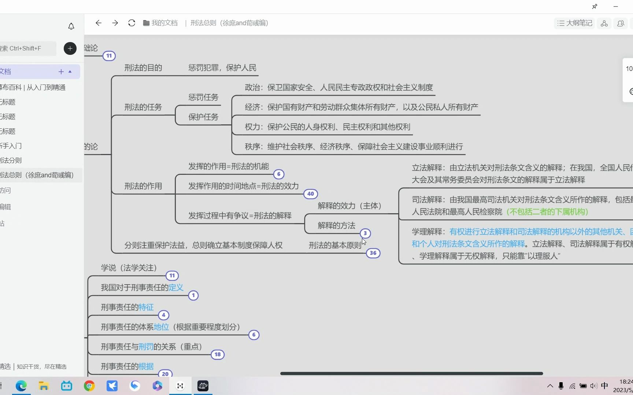Screen dimensions: 633x395
Task: Open 新手入门 document in sidebar
Action: [x=11, y=146]
